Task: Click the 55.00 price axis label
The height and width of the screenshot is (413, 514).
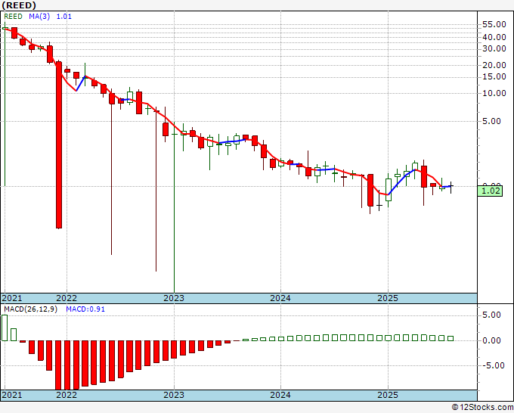Action: (494, 25)
